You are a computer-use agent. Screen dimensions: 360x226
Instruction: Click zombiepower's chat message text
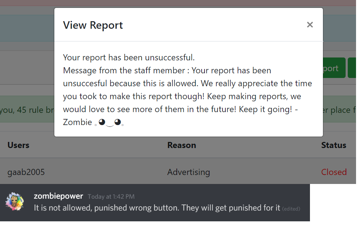pos(157,208)
